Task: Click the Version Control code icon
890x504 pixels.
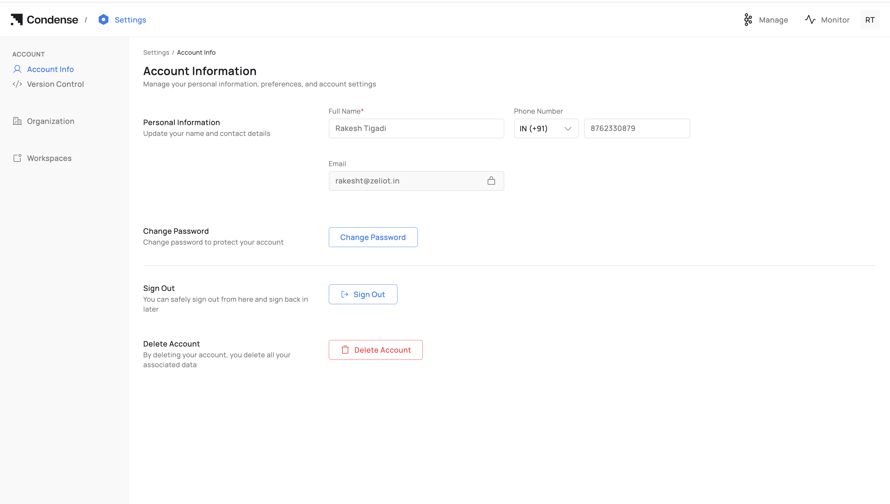Action: pyautogui.click(x=17, y=84)
